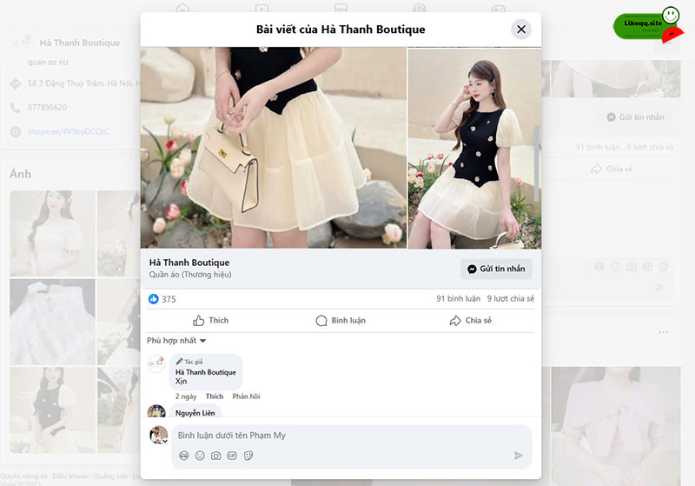Attach photo using camera icon in comment box

(215, 456)
